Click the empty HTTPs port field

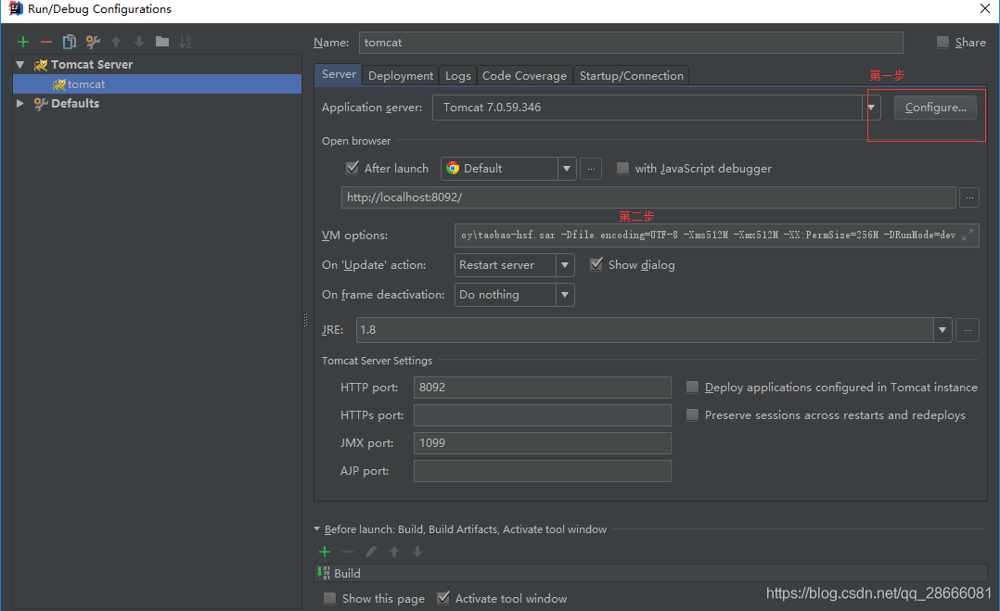pos(543,415)
